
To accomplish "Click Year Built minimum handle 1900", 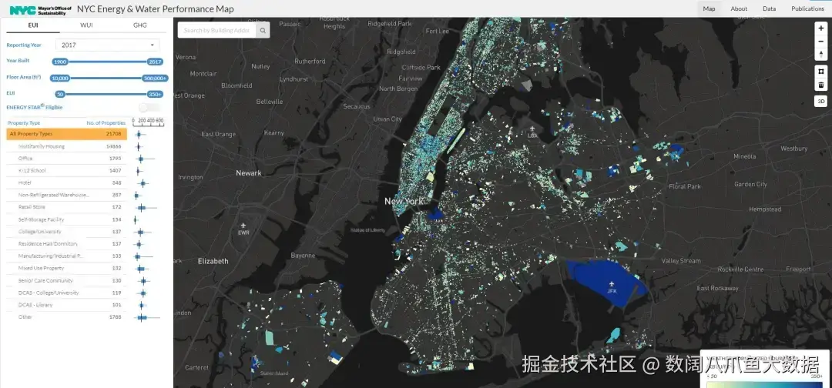I will point(60,62).
